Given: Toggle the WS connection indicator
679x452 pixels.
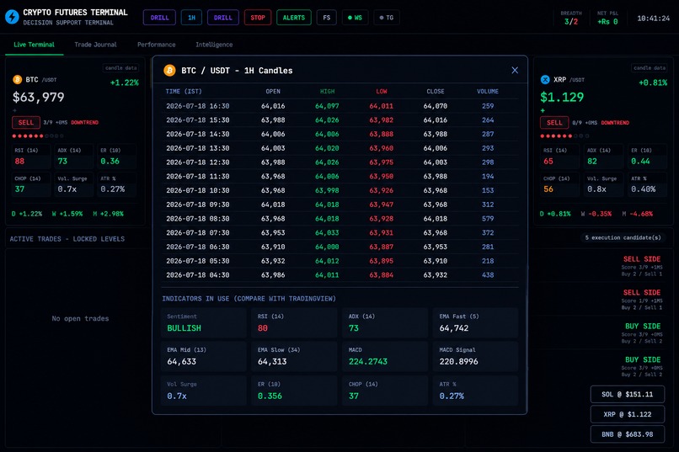Looking at the screenshot, I should [x=355, y=18].
